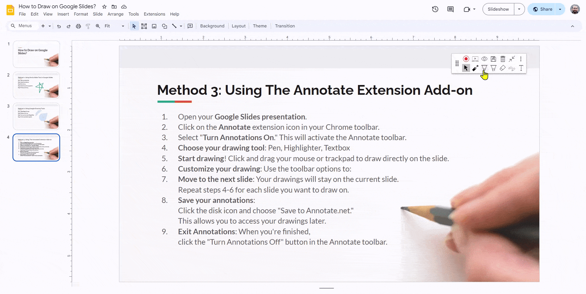This screenshot has width=586, height=294.
Task: Open the Slideshow options dropdown arrow
Action: [x=519, y=9]
